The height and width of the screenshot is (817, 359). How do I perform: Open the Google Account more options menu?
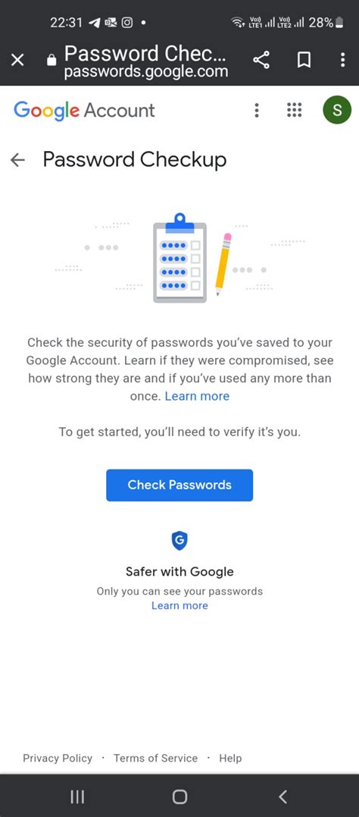[x=257, y=111]
